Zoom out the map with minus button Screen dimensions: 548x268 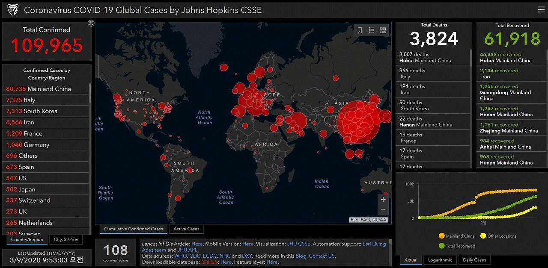[383, 209]
